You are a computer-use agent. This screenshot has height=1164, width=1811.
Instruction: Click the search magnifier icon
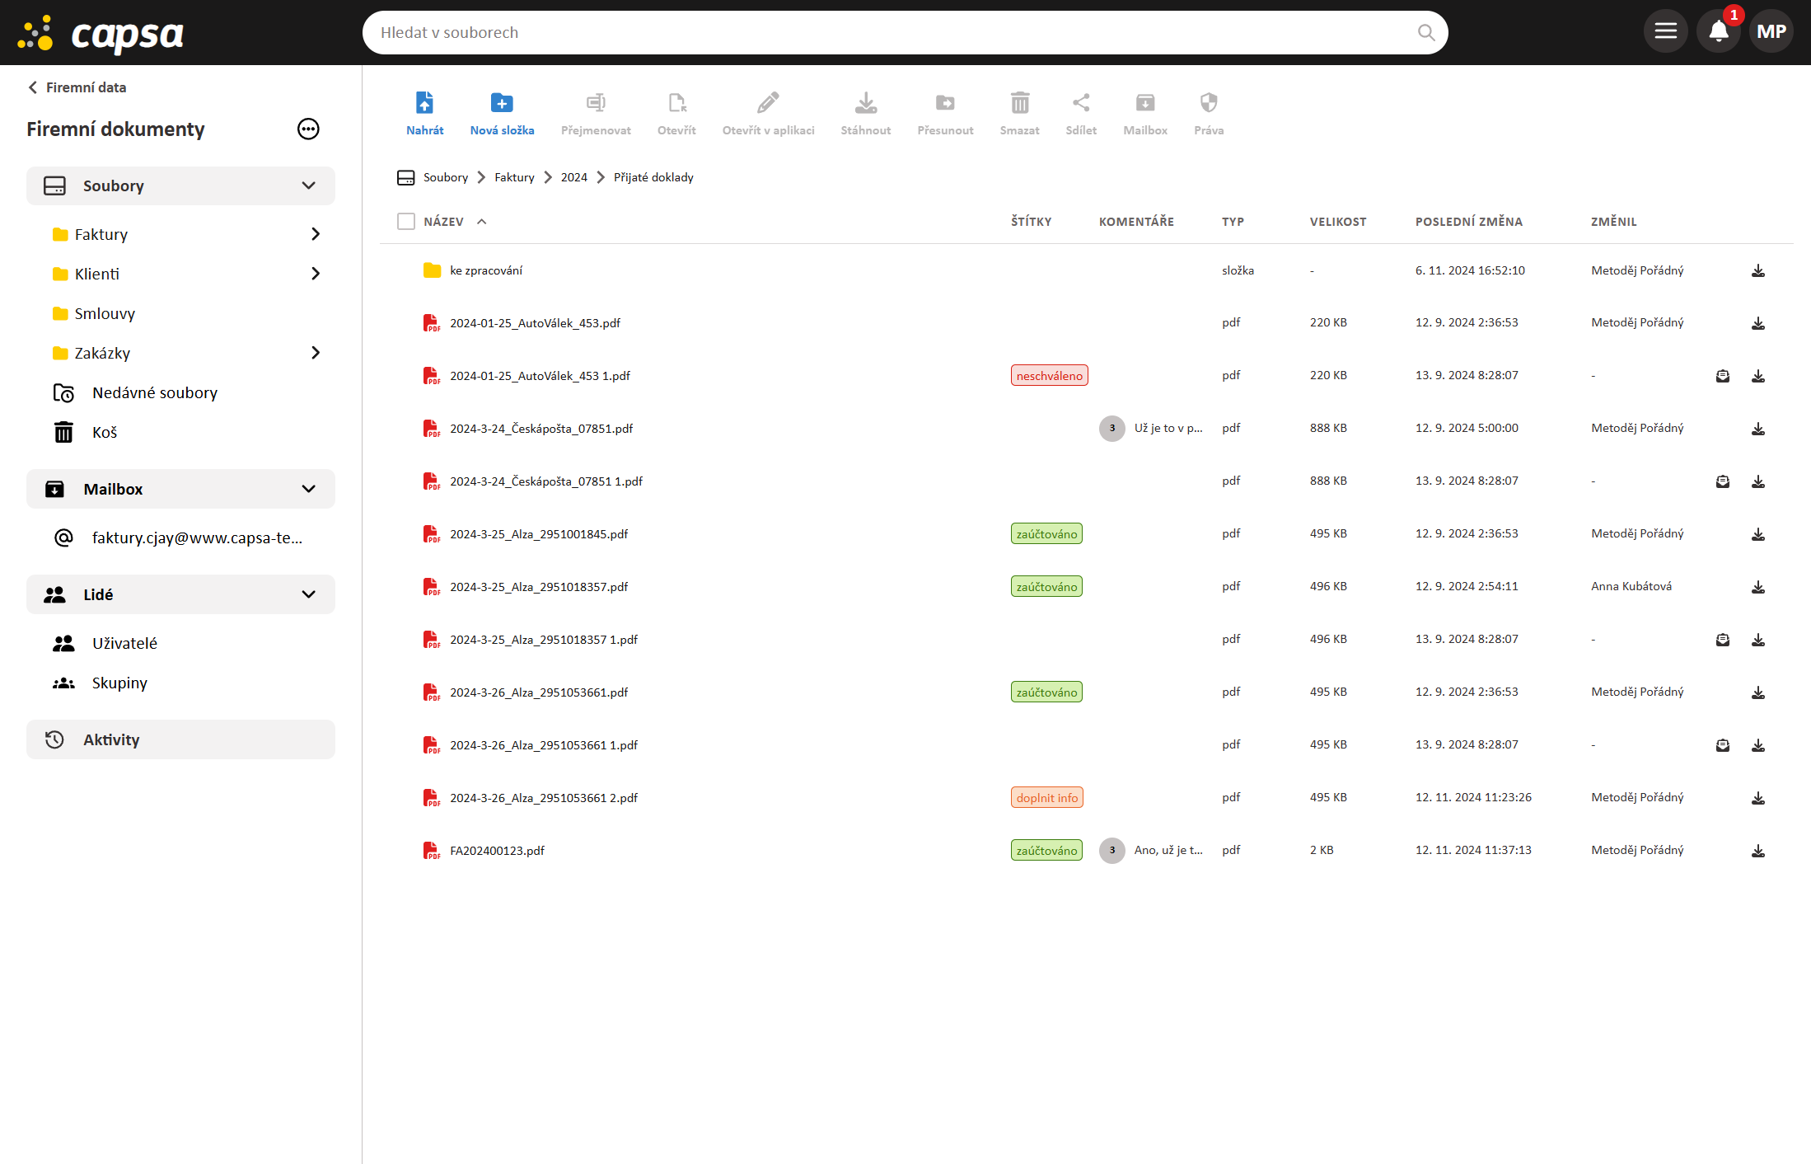(x=1425, y=33)
